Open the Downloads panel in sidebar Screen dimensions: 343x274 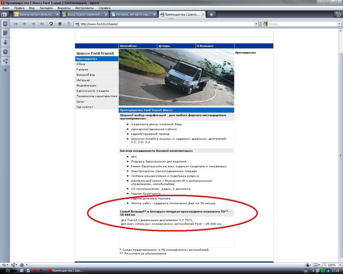tap(5, 42)
